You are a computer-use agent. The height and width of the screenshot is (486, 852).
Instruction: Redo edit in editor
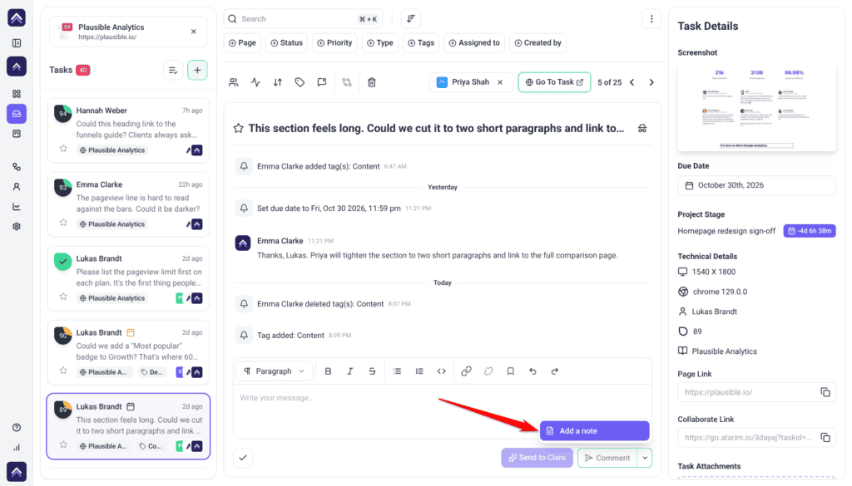pyautogui.click(x=555, y=371)
